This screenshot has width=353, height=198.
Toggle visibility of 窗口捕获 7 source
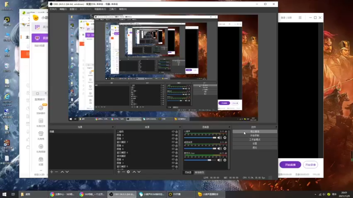pos(173,142)
